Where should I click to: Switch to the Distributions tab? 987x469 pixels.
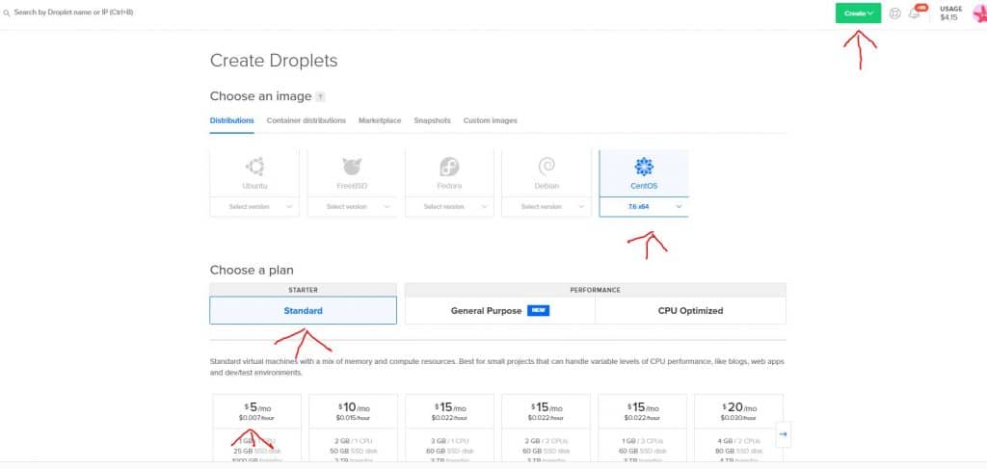coord(231,120)
